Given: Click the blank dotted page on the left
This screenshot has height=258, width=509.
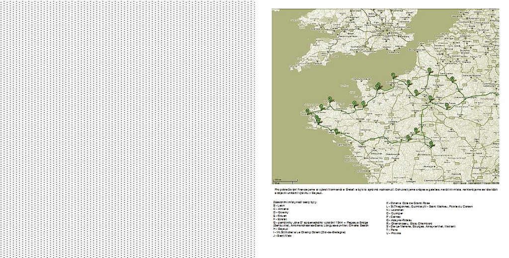Looking at the screenshot, I should (127, 129).
